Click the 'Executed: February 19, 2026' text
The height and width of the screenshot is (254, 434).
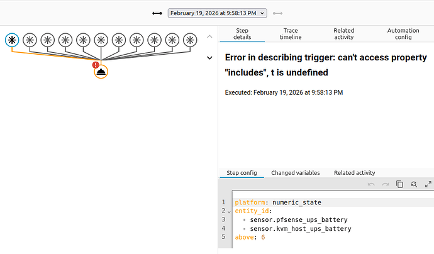(x=284, y=92)
